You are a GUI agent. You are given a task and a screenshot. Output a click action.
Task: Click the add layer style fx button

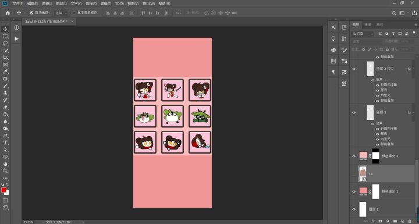373,221
